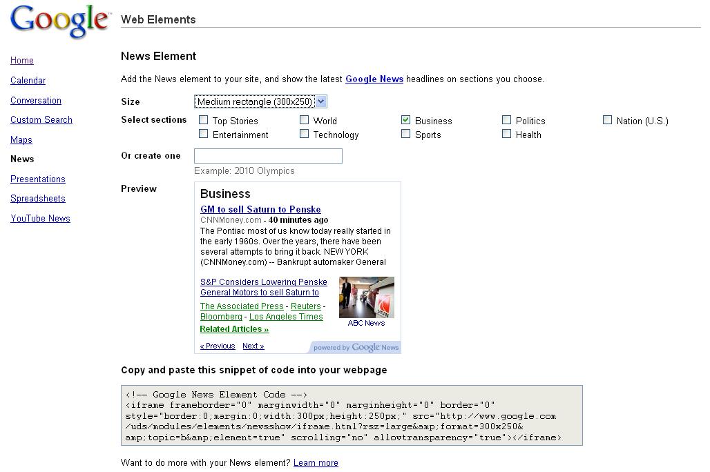
Task: Open Los Angeles Times source link
Action: click(x=286, y=316)
